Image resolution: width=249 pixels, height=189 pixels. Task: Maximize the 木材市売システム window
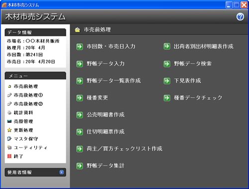pos(237,5)
